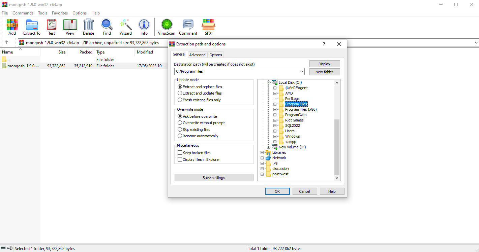Open the Find magnifier icon

click(107, 25)
